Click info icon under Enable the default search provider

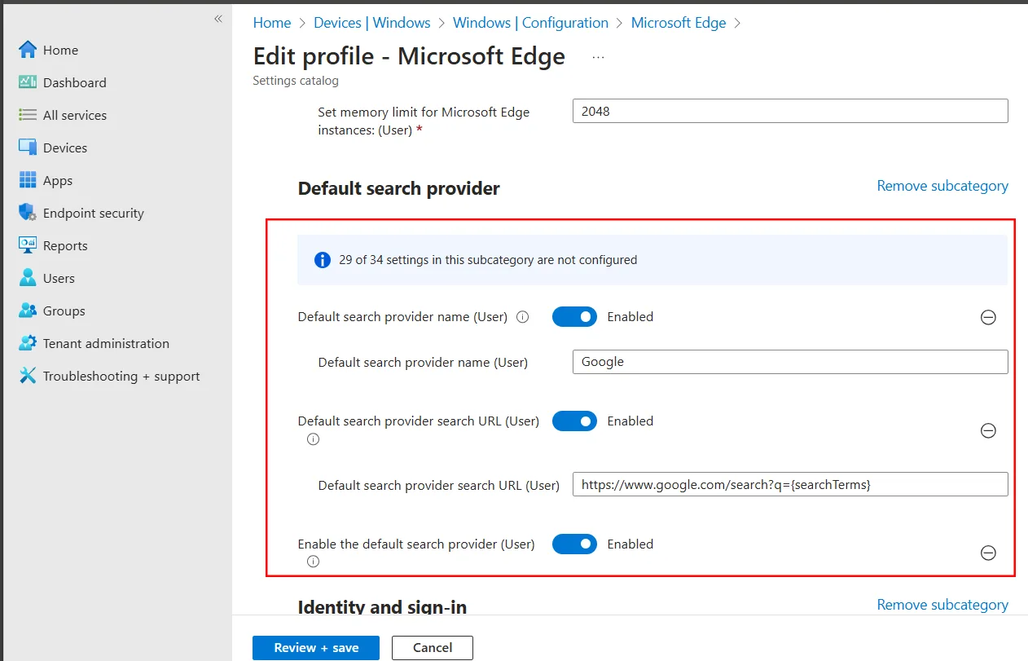[313, 562]
